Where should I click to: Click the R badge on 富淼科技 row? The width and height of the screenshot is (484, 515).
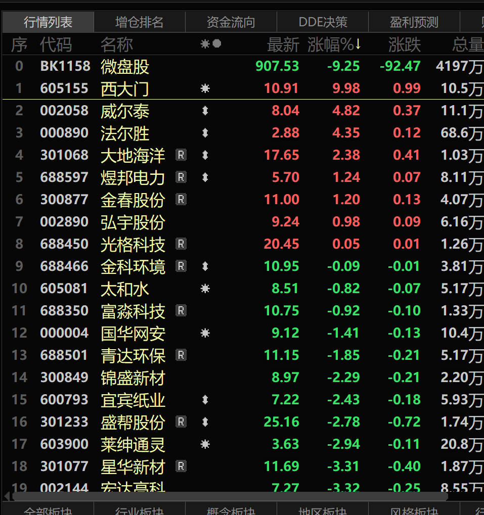[x=181, y=311]
